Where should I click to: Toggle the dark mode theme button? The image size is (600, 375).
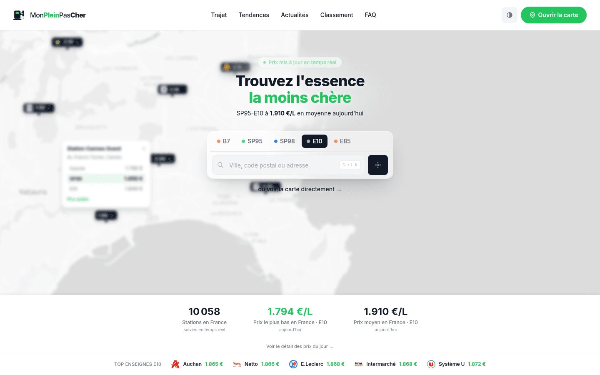pyautogui.click(x=510, y=15)
